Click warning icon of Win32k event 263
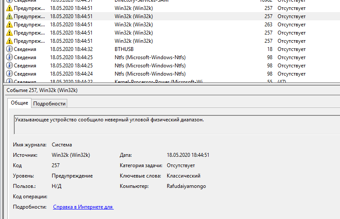The image size is (340, 219). 9,25
